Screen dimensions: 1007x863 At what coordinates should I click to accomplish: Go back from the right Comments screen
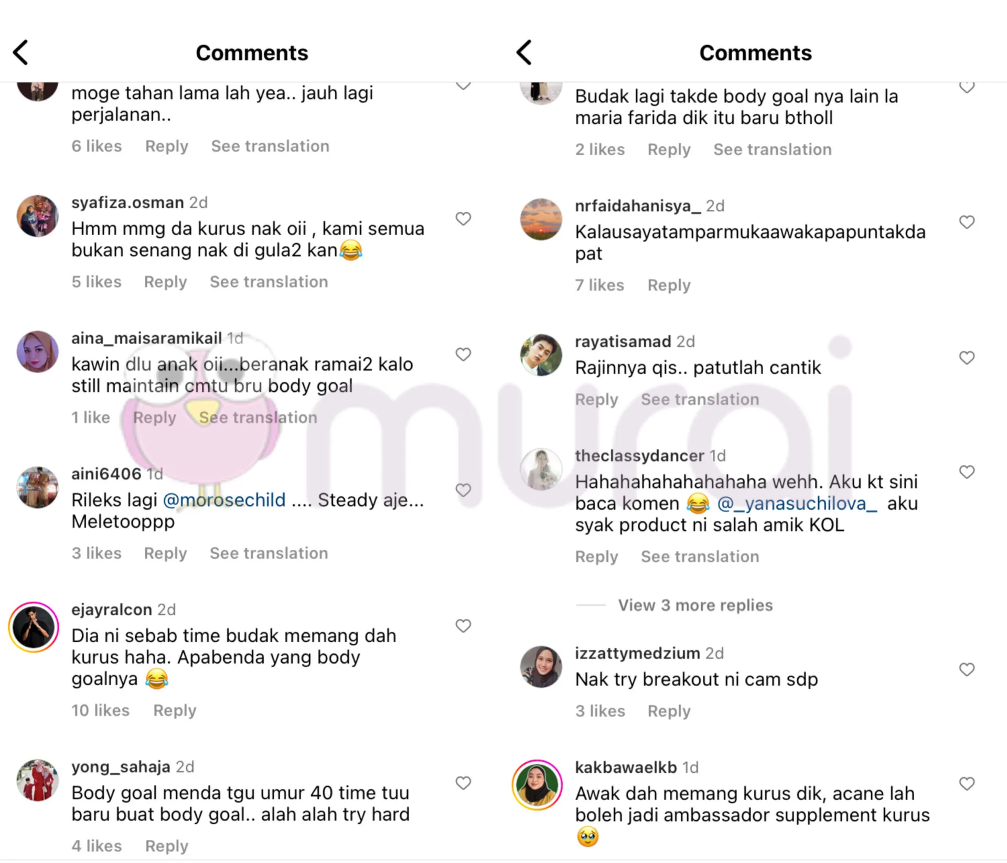click(x=524, y=52)
